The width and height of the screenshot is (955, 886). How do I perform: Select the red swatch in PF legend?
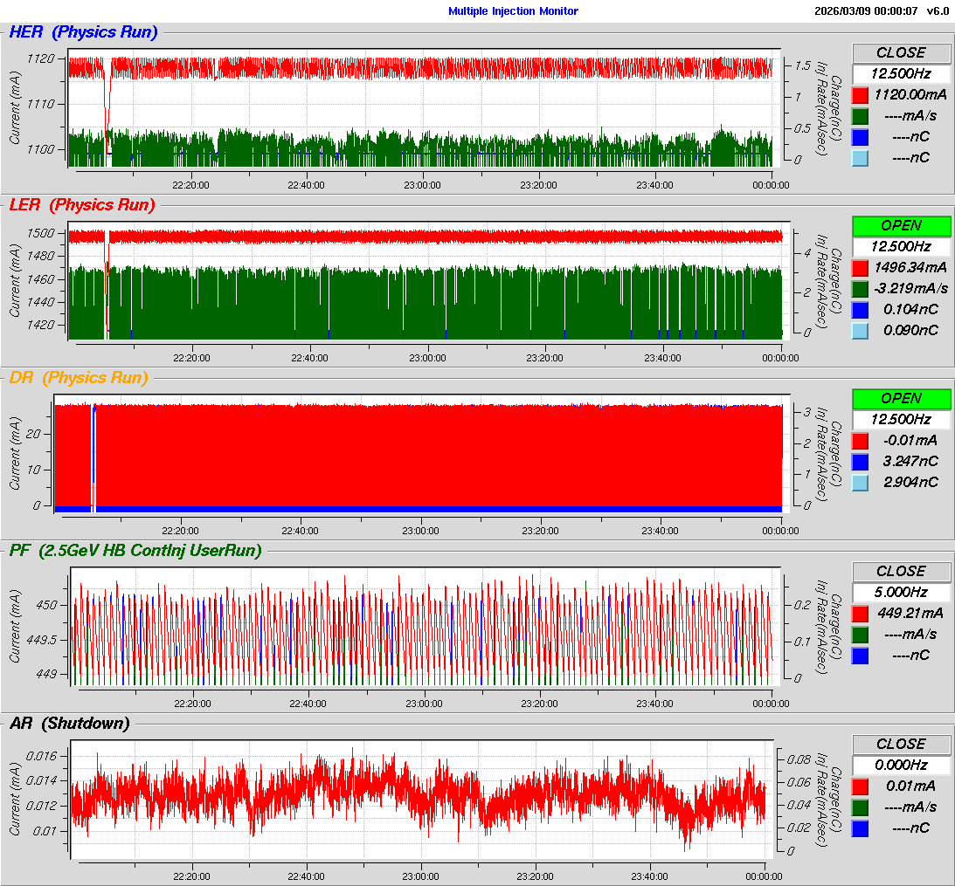861,614
